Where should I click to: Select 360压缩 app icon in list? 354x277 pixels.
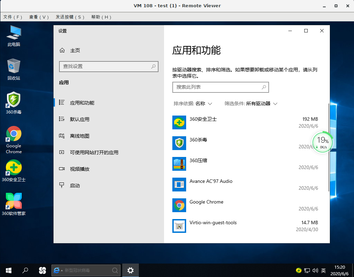click(179, 164)
